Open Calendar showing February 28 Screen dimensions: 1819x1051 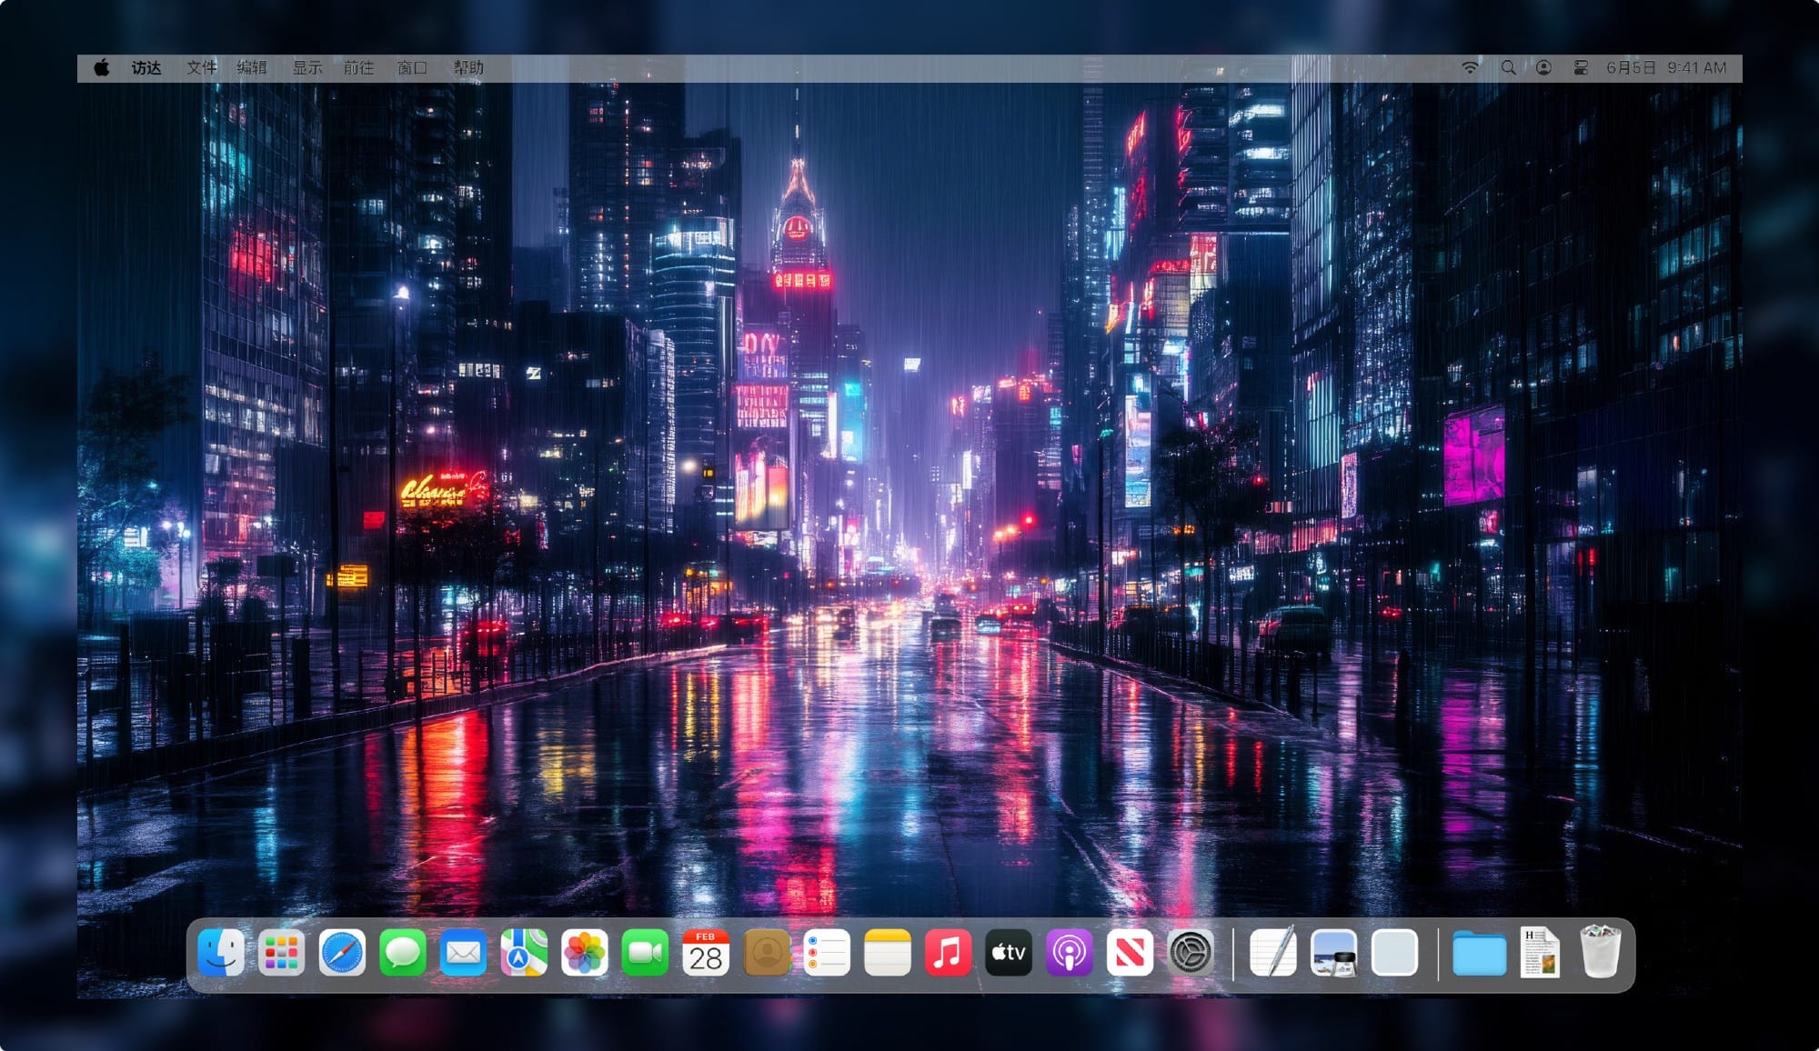707,955
